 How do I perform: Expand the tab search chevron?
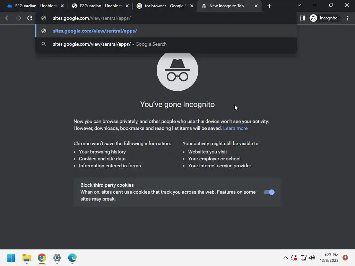[x=299, y=5]
